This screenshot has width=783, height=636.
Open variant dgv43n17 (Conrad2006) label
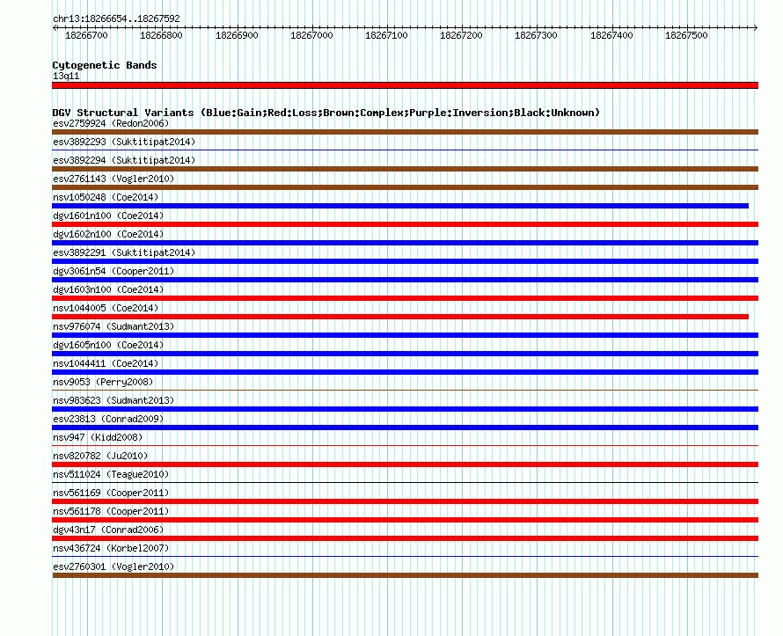(x=108, y=530)
